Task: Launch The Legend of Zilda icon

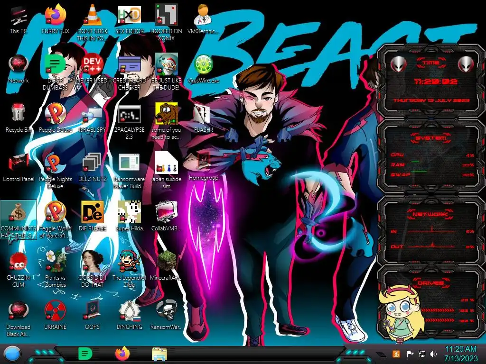Action: [x=129, y=269]
